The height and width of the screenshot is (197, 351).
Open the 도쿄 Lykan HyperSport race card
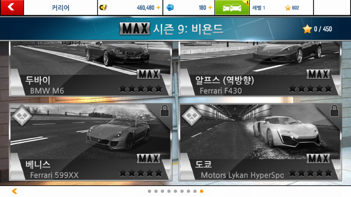click(x=260, y=142)
